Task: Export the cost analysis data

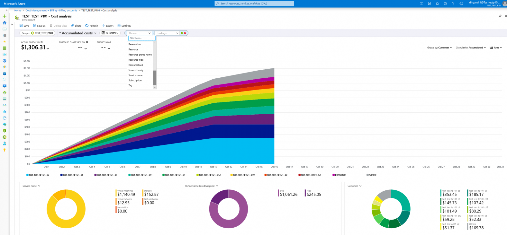Action: pos(108,26)
